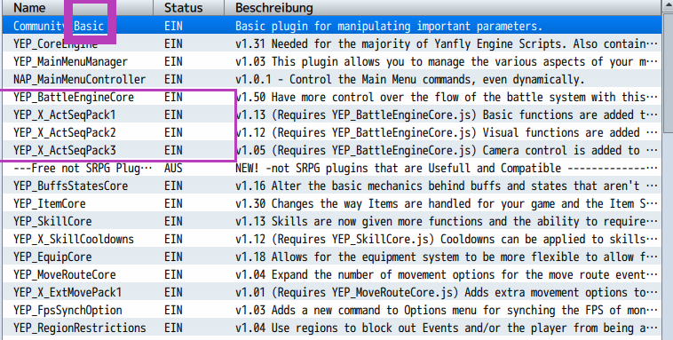Click the AUS status of the Free not SRPG row
This screenshot has width=673, height=340.
(x=173, y=168)
